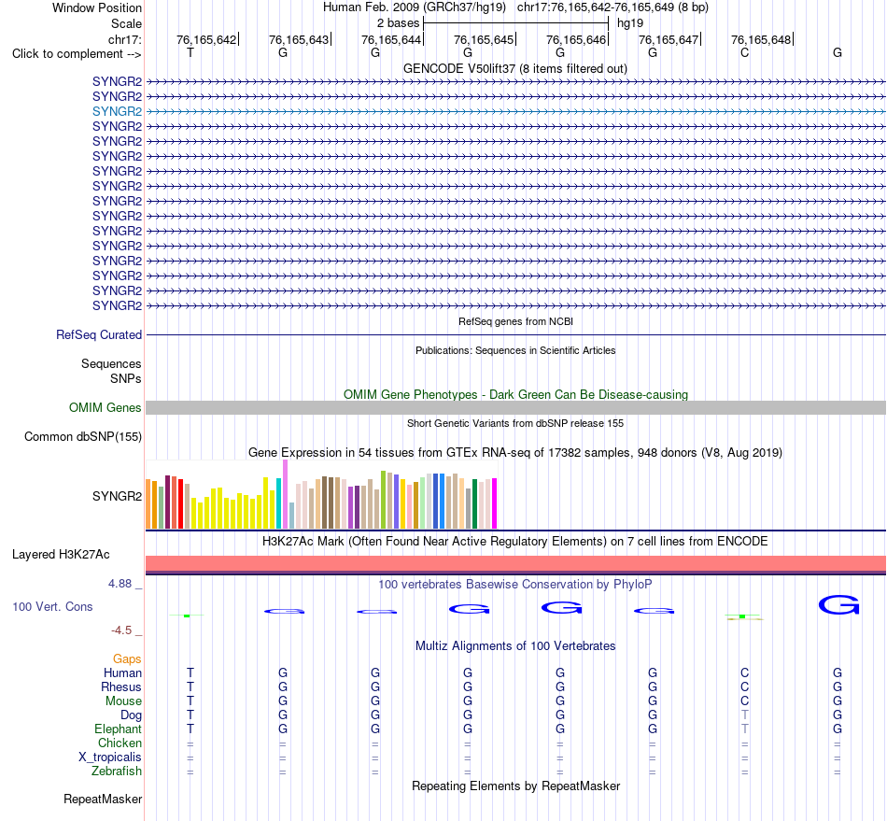
Task: Click the Layered H3K27Ac label
Action: pos(61,555)
